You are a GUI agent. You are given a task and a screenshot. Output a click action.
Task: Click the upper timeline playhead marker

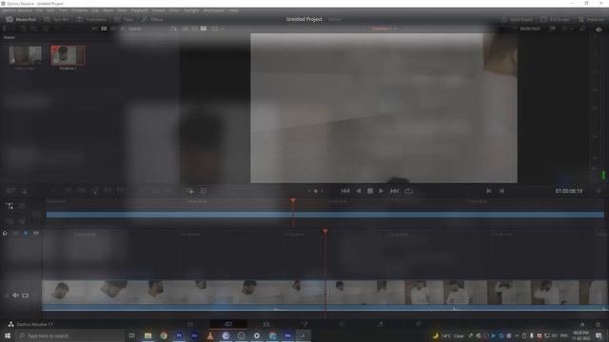click(x=293, y=200)
